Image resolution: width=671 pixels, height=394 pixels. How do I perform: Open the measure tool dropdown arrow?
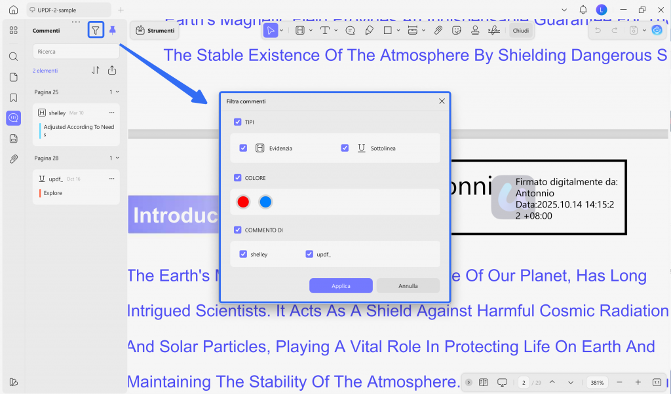[424, 30]
